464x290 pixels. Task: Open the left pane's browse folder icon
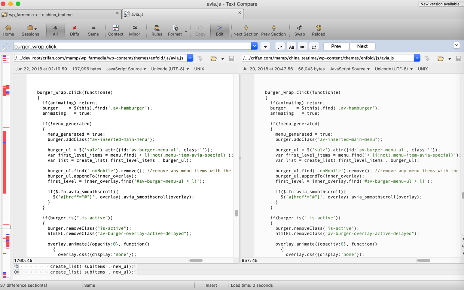tap(213, 58)
